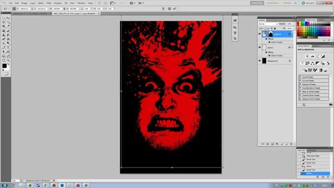Open the Image menu
Screen dimensions: 334x188
[25, 3]
